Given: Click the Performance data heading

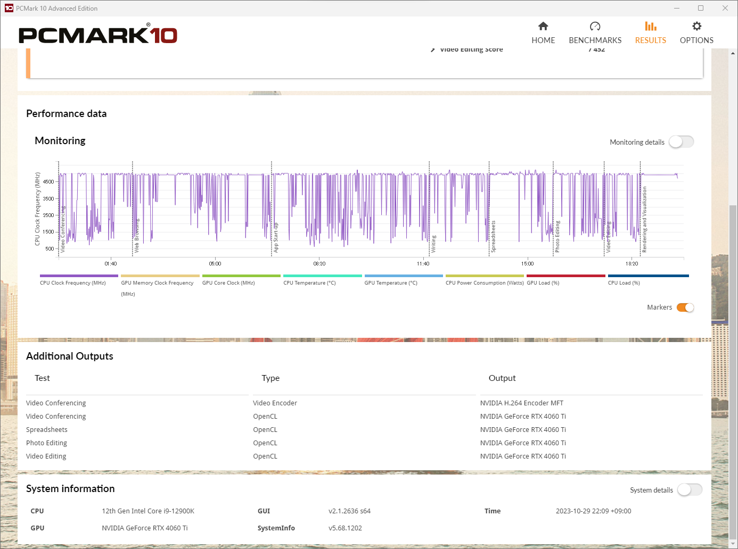Looking at the screenshot, I should [x=67, y=114].
